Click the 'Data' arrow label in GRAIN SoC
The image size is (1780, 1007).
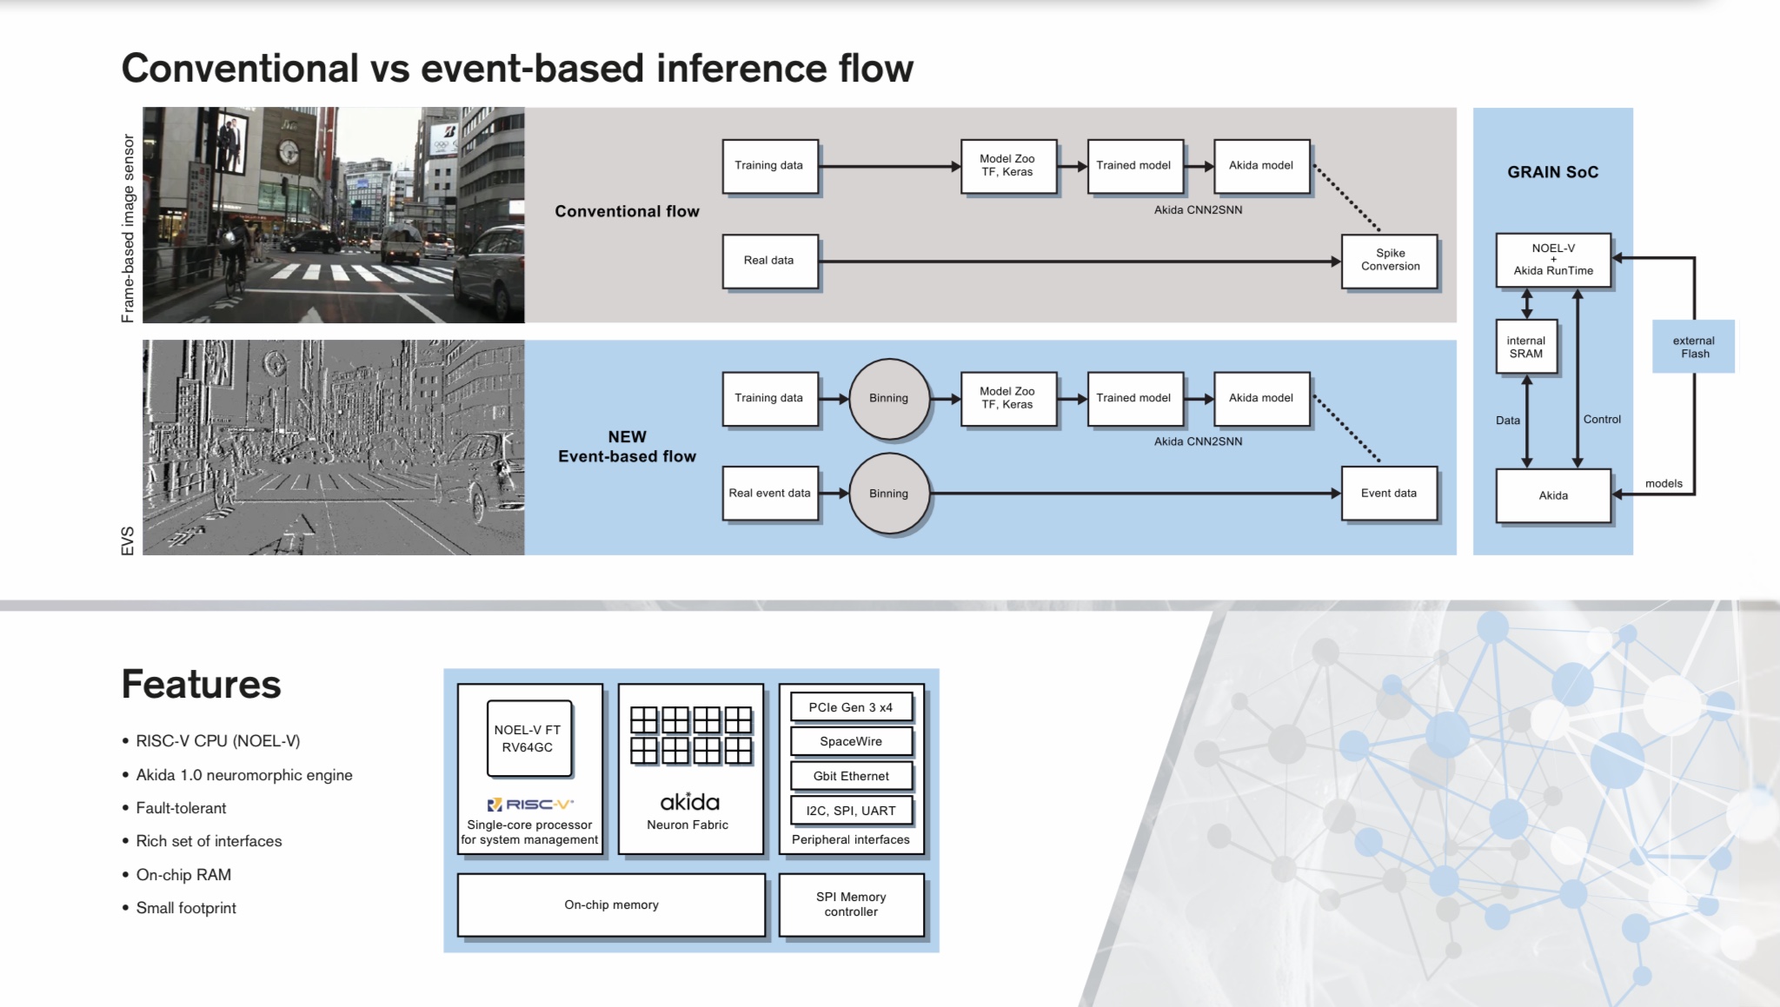pyautogui.click(x=1508, y=421)
